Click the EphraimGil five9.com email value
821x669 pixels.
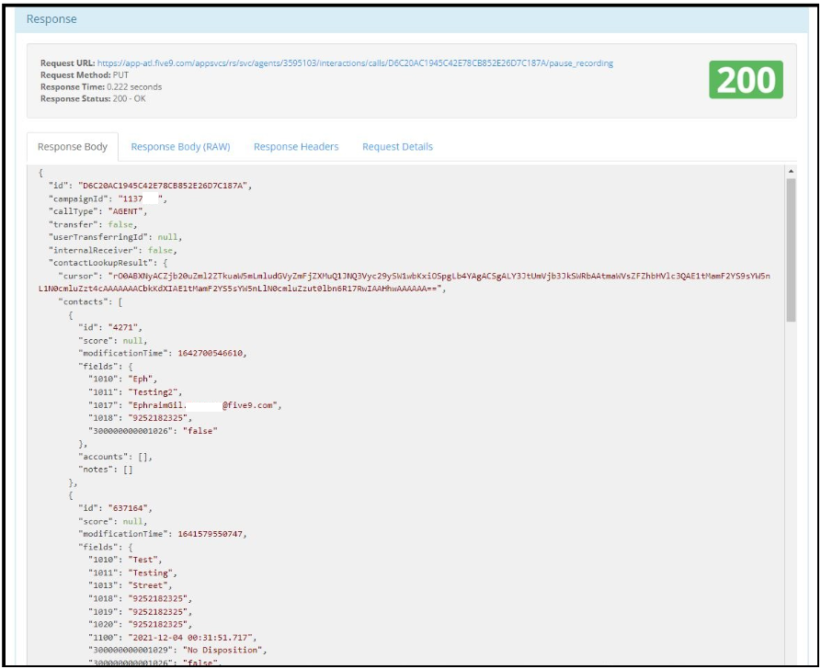(202, 405)
